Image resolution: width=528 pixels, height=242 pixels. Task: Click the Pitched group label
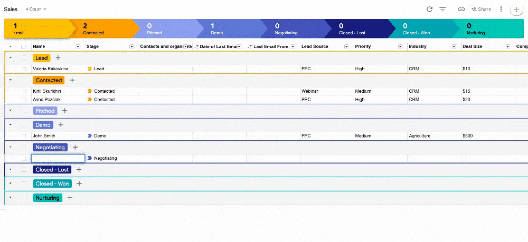point(45,111)
